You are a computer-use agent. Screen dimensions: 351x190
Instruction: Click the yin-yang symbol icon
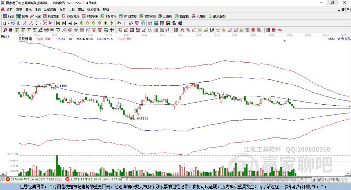(274, 30)
